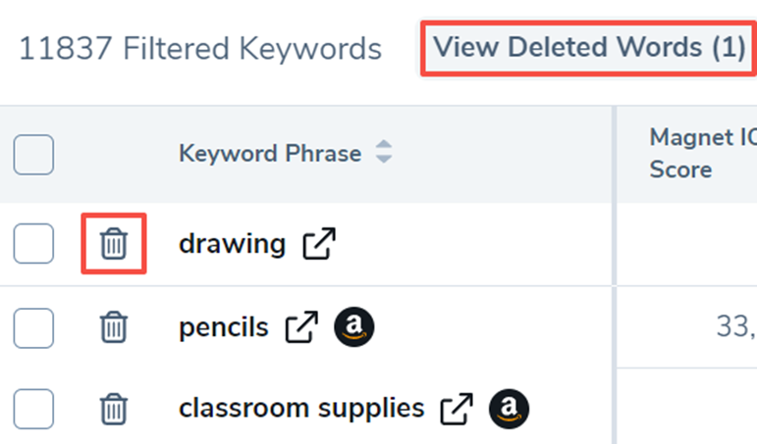Delete the drawing keyword with trash icon

pos(114,243)
